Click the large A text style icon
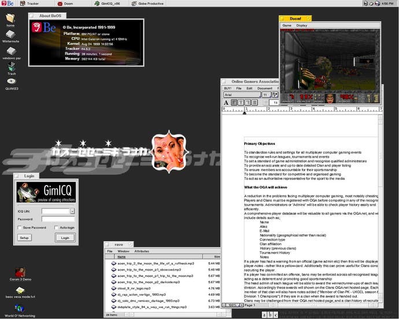The image size is (399, 319). tap(226, 102)
